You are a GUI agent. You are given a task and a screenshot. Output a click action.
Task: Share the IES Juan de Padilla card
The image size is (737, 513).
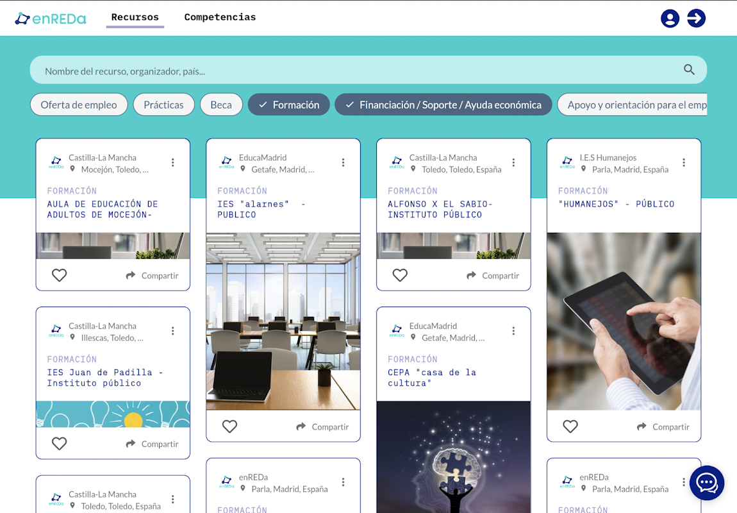coord(153,444)
